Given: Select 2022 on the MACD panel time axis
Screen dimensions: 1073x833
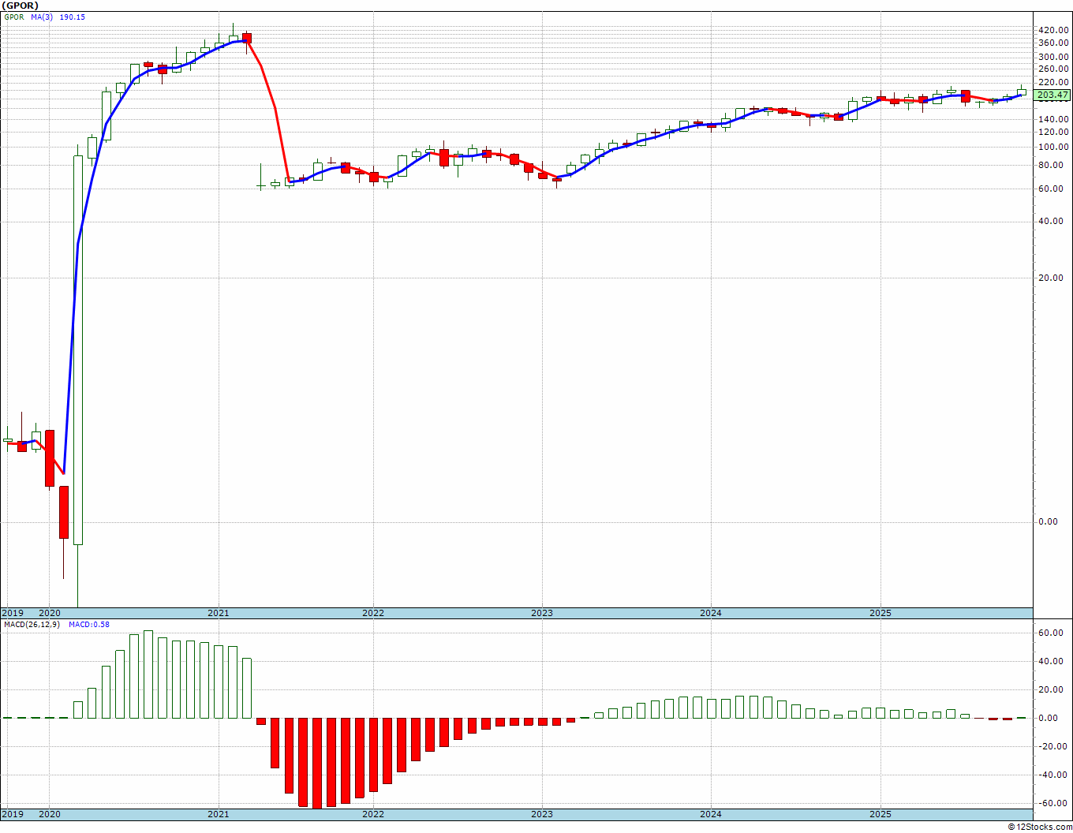Looking at the screenshot, I should pos(373,814).
